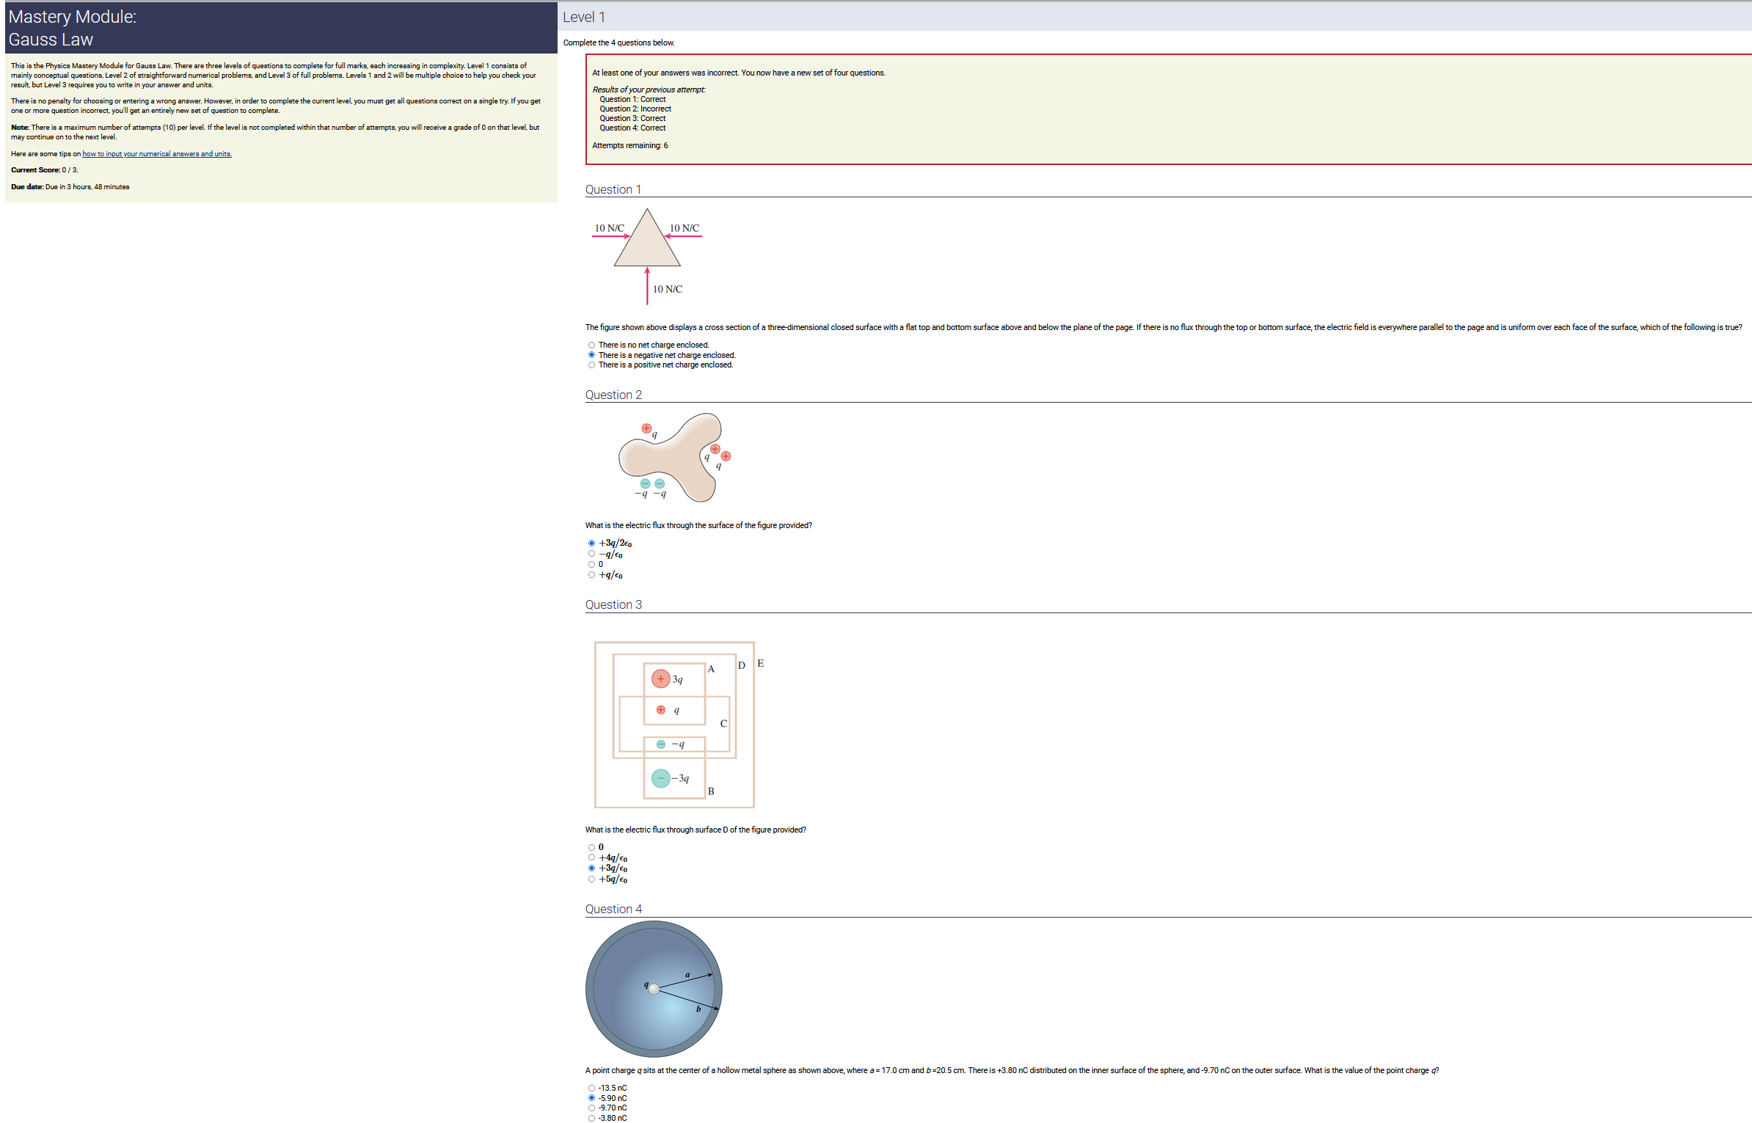
Task: Pick +5q/ε0 option in Question 3
Action: pos(591,879)
